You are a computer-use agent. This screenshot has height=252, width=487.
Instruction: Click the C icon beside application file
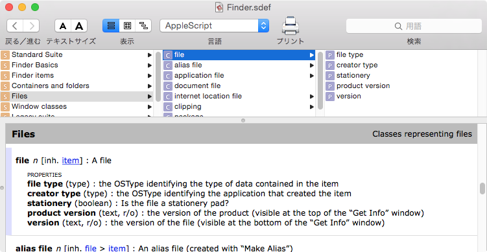[168, 76]
